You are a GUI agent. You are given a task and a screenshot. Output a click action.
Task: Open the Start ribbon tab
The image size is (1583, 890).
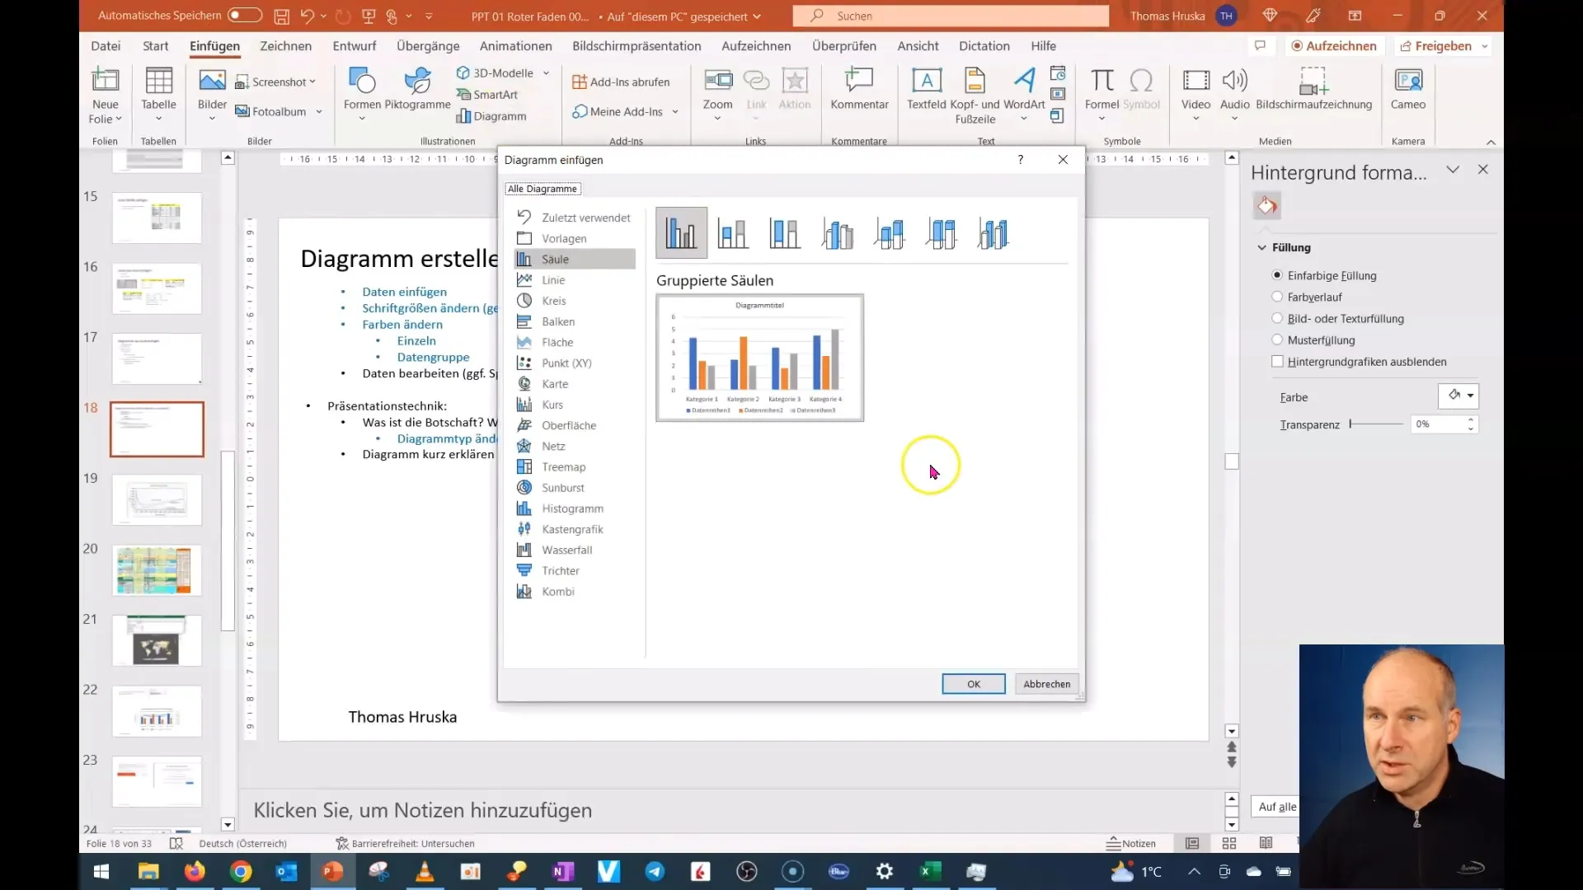coord(155,46)
